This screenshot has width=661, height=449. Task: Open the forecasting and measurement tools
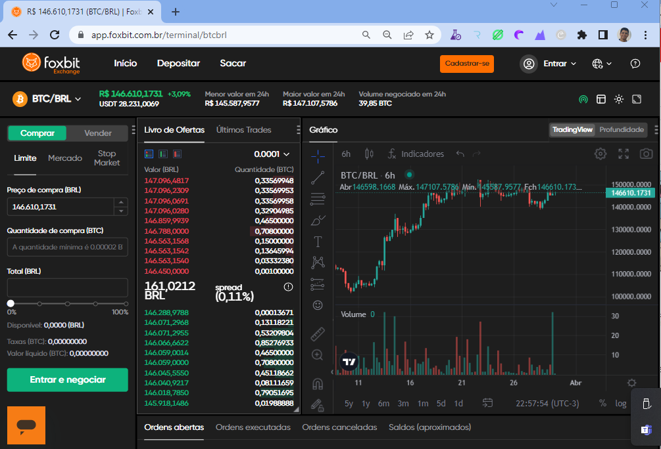click(318, 284)
